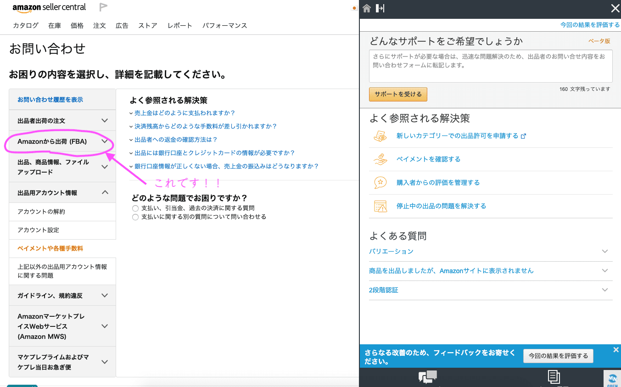Close the help panel with X

coord(615,8)
